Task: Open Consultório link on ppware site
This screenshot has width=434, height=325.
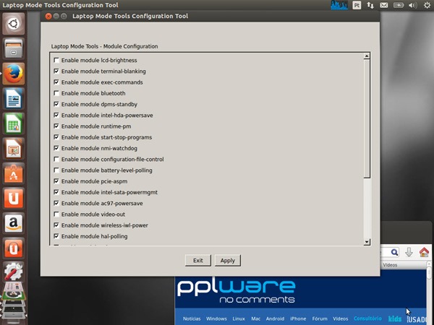Action: (x=367, y=318)
